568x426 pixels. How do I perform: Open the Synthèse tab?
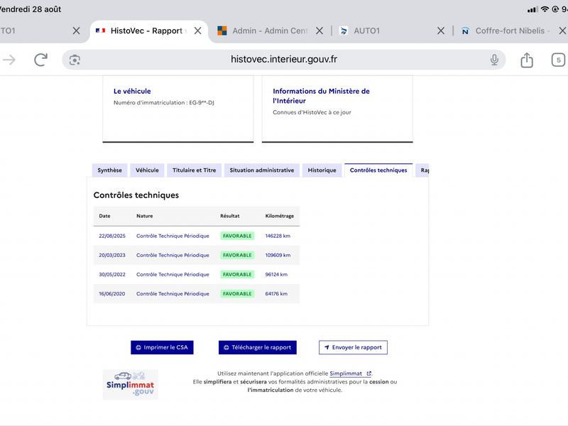coord(109,170)
